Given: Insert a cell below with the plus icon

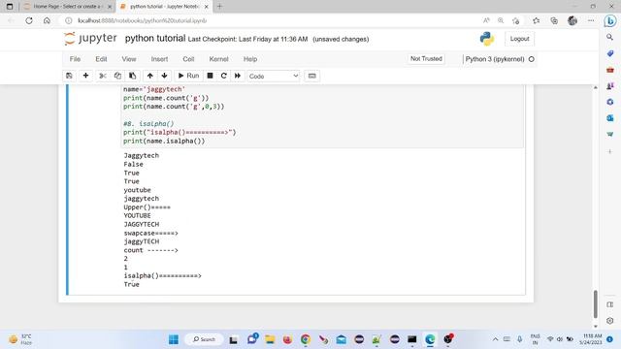Looking at the screenshot, I should (x=85, y=76).
